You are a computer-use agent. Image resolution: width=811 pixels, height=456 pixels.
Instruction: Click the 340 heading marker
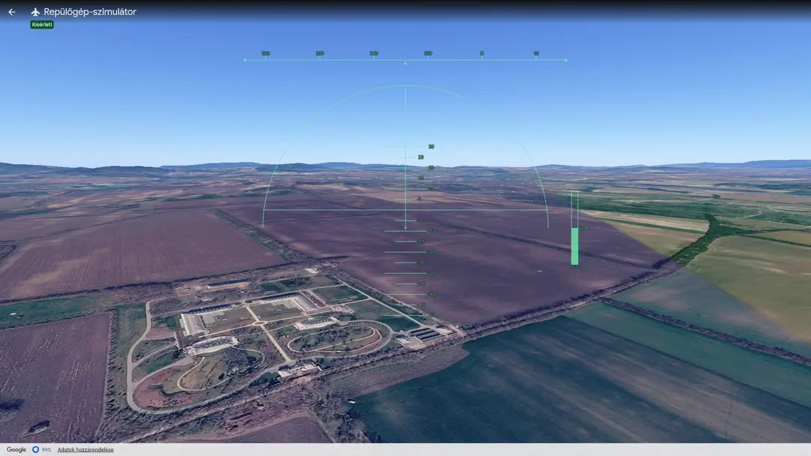[x=373, y=53]
